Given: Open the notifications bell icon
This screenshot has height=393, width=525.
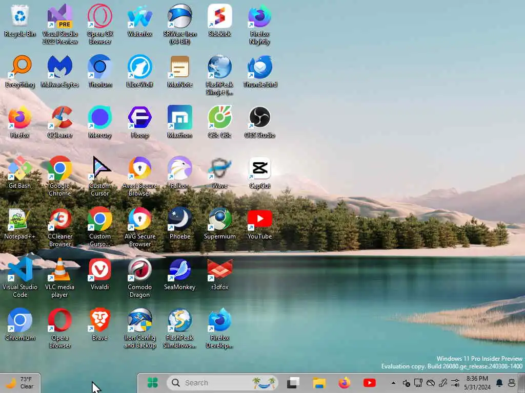Looking at the screenshot, I should (x=499, y=383).
